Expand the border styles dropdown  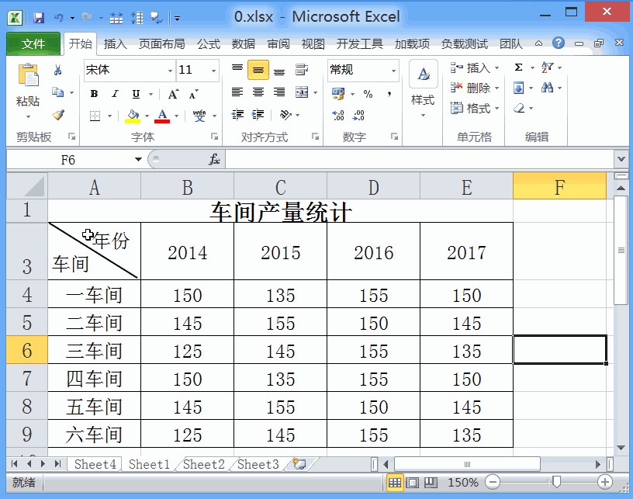109,114
